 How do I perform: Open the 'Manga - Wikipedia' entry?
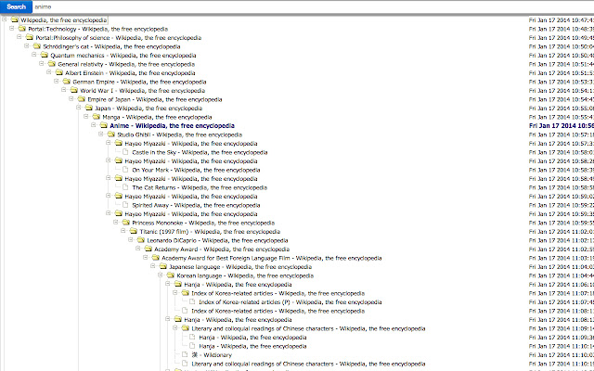157,117
